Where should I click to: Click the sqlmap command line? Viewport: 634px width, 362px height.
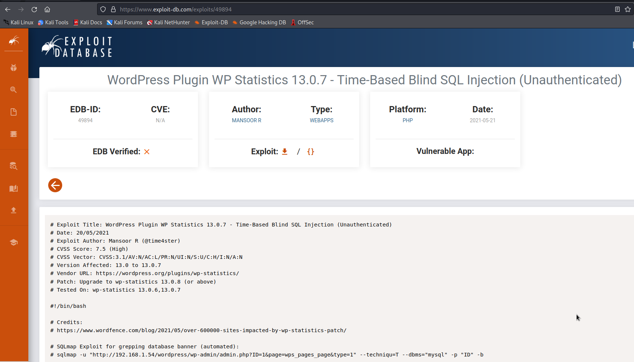[x=267, y=355]
